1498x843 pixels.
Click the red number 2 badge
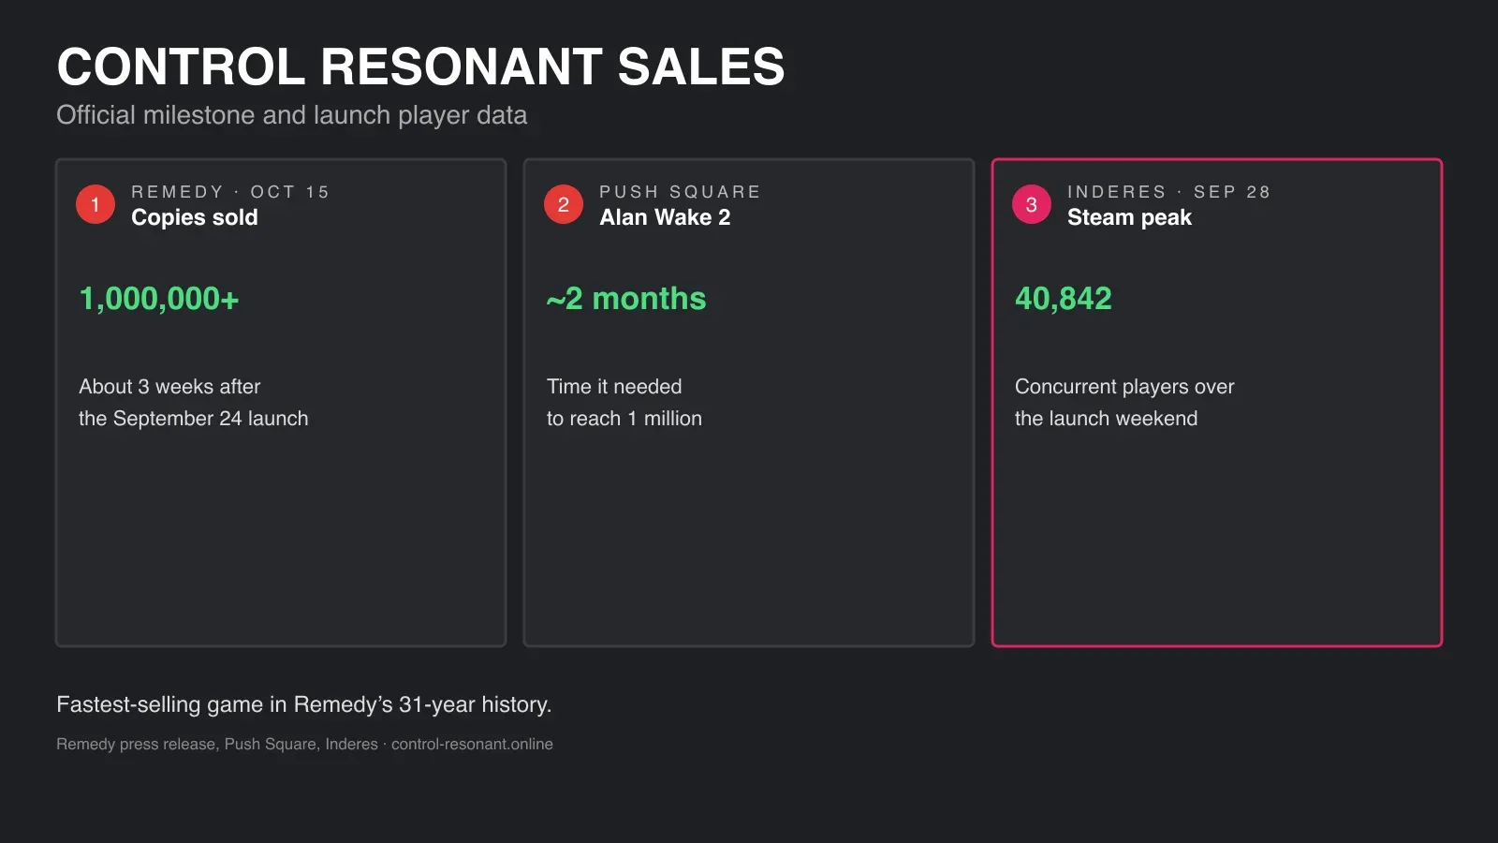coord(564,204)
